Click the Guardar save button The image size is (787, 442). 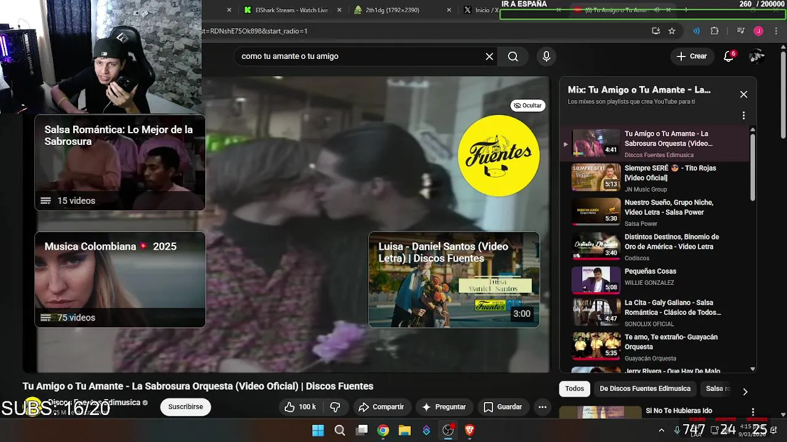[503, 407]
